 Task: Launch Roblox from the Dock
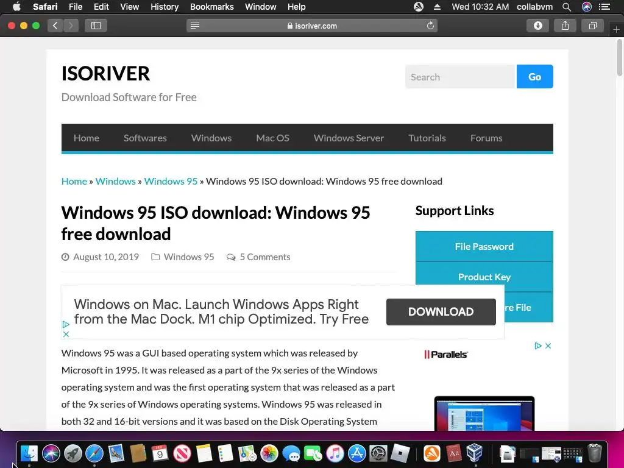[400, 453]
